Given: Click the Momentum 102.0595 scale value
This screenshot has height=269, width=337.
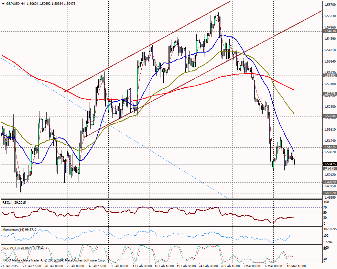Looking at the screenshot, I should [x=329, y=228].
